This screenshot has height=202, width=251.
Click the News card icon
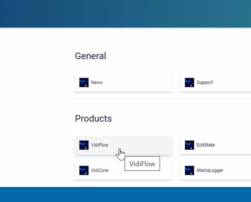tap(84, 82)
